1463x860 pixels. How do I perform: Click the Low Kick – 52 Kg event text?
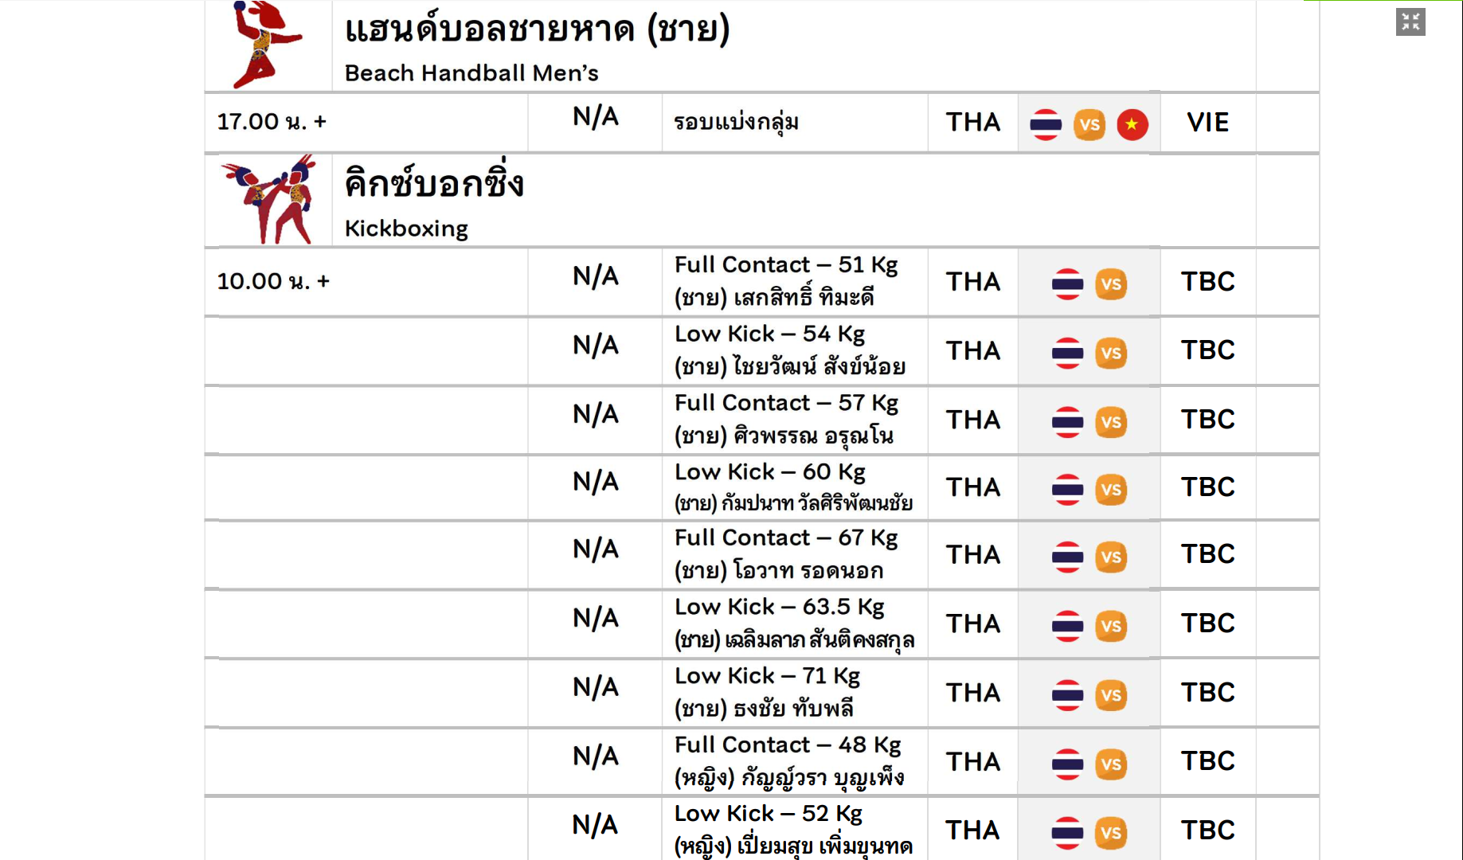[x=769, y=813]
